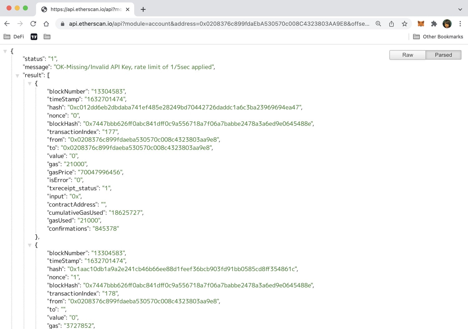
Task: Reload the Etherscan API page
Action: pyautogui.click(x=33, y=24)
